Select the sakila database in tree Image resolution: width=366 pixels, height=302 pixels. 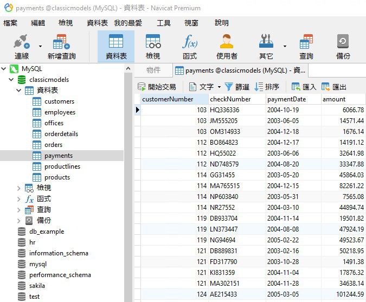(37, 286)
